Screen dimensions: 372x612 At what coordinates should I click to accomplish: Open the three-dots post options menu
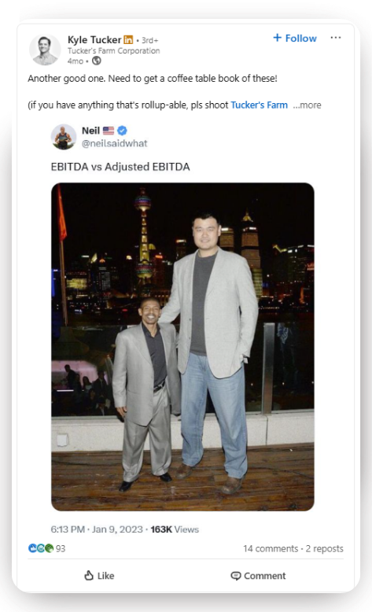(x=336, y=38)
